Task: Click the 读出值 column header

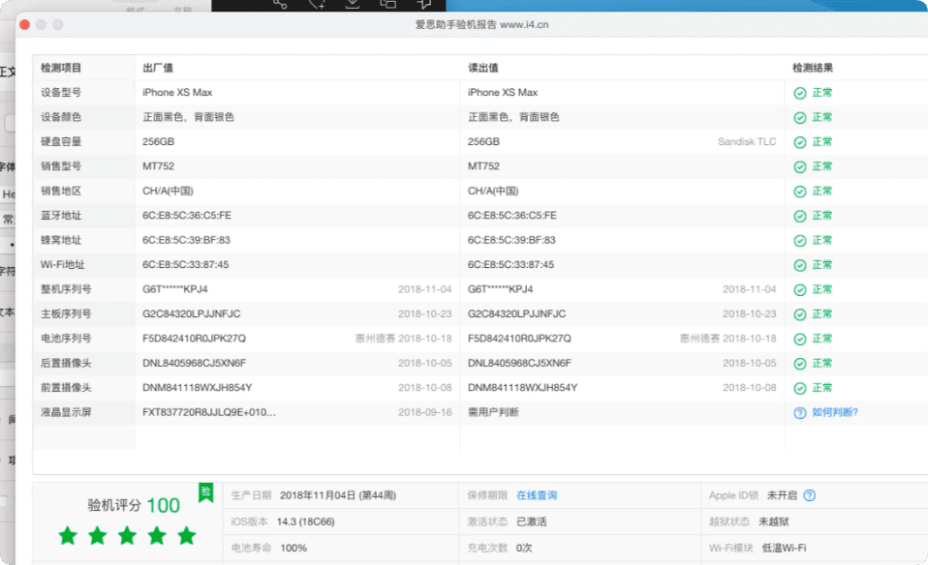Action: pyautogui.click(x=482, y=68)
